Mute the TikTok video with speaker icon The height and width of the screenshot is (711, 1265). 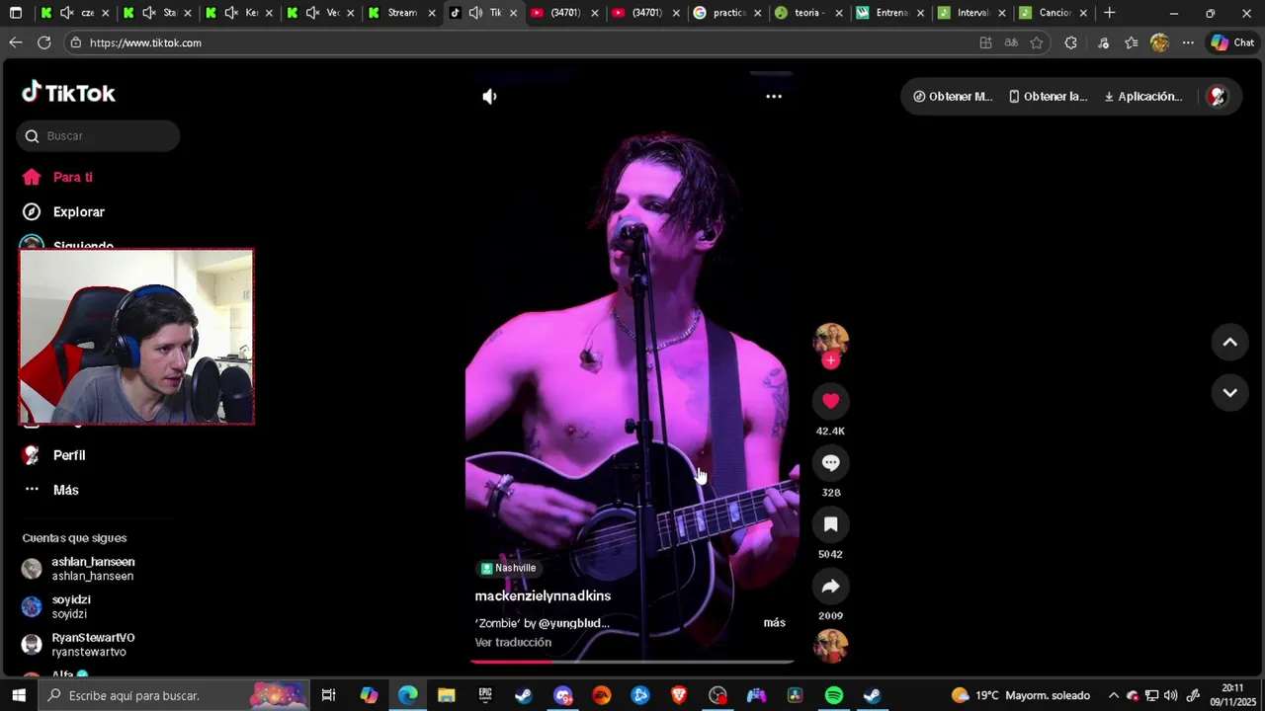click(489, 97)
